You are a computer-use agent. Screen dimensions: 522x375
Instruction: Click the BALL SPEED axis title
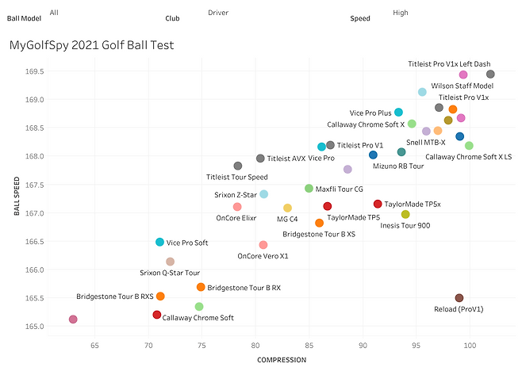(x=17, y=196)
